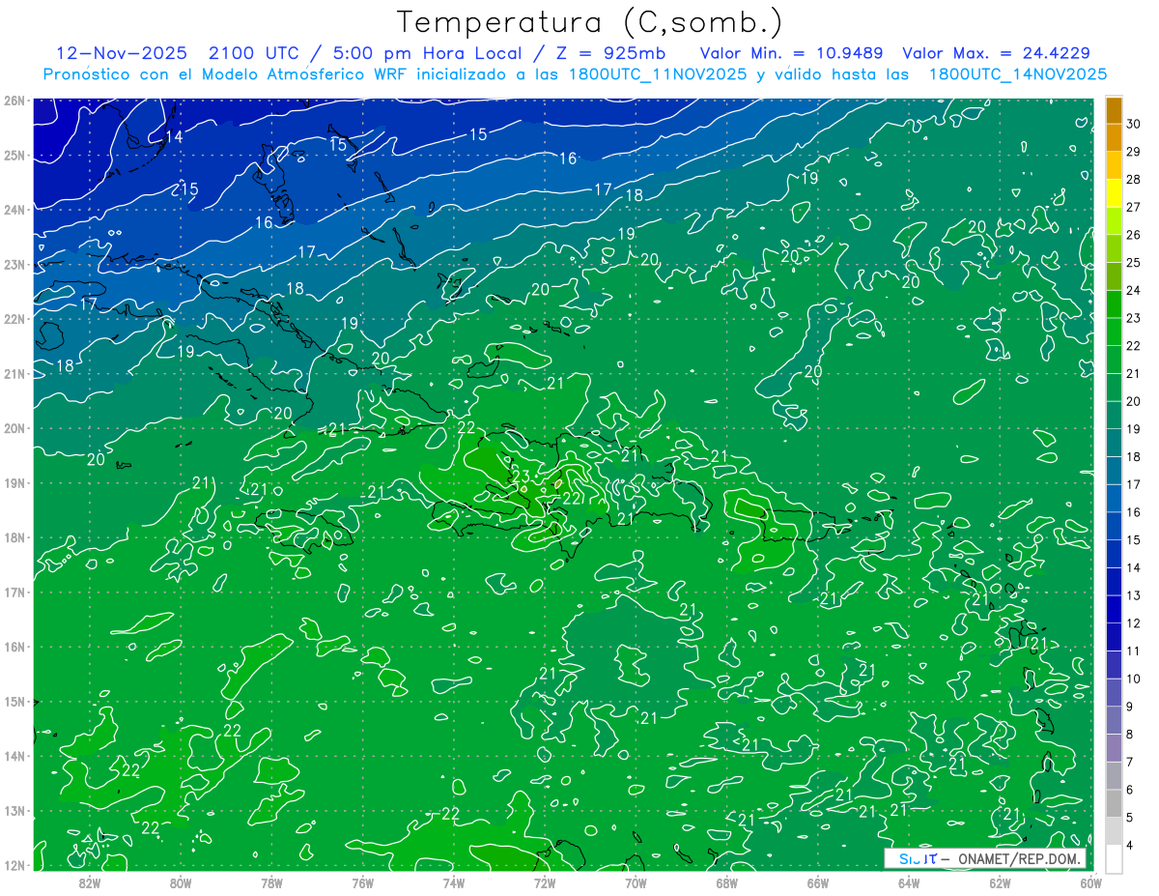
Task: Click the 26N latitude axis label
Action: coord(14,100)
